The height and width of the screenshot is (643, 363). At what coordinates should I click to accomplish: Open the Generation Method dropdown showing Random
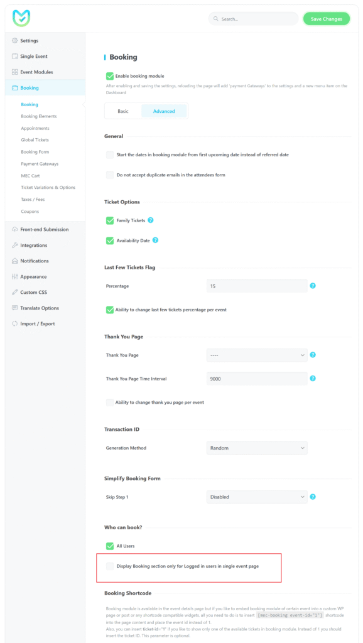257,448
